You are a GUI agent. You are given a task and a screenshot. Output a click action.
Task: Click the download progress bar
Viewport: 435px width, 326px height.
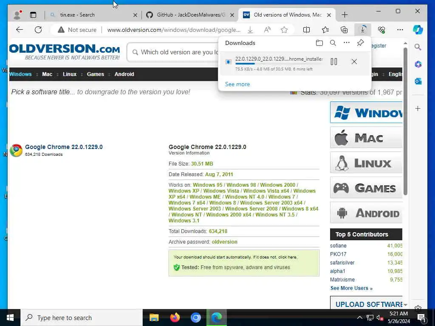pyautogui.click(x=279, y=64)
